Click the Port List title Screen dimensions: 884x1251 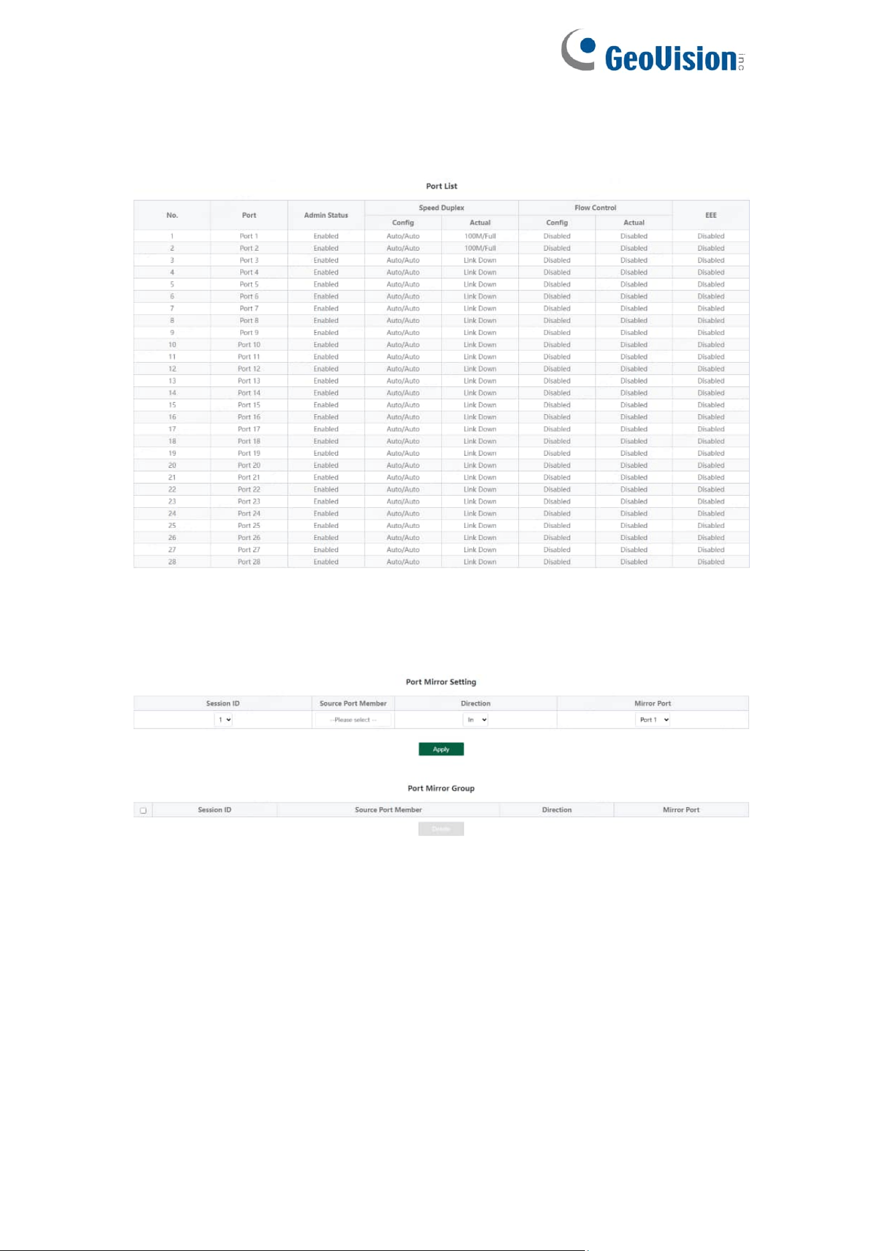441,186
